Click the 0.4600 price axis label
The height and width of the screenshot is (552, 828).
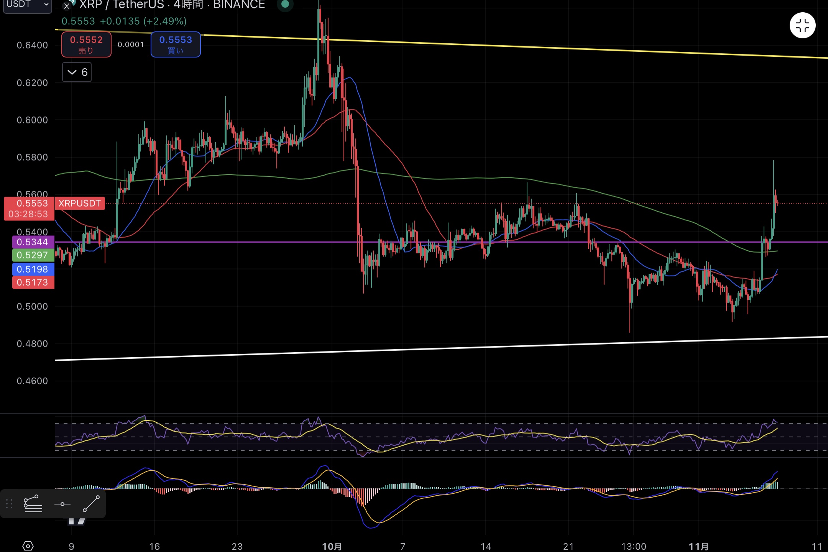(33, 381)
